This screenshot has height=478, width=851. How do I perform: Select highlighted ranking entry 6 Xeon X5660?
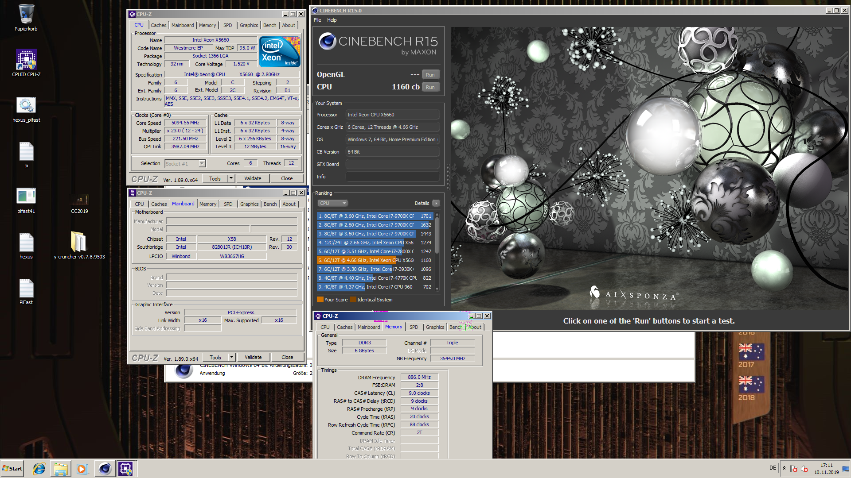[375, 260]
